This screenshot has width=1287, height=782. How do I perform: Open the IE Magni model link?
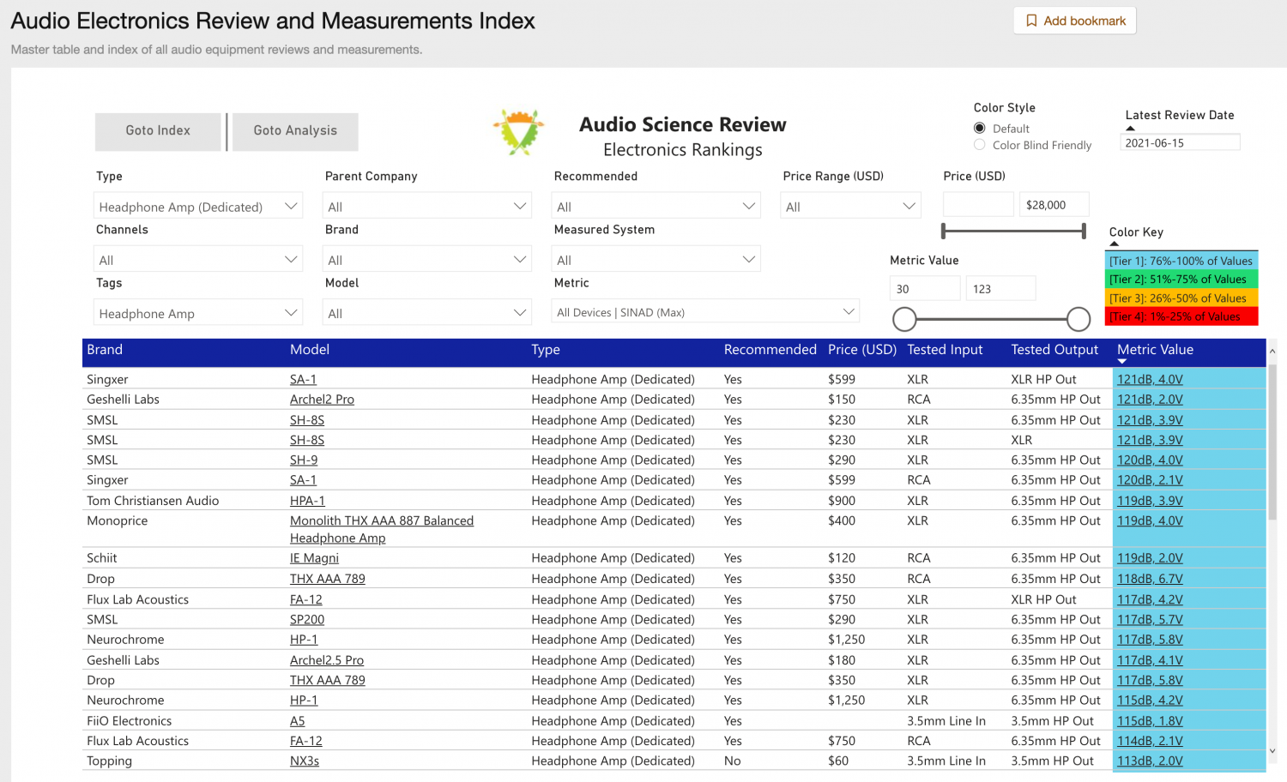[314, 558]
